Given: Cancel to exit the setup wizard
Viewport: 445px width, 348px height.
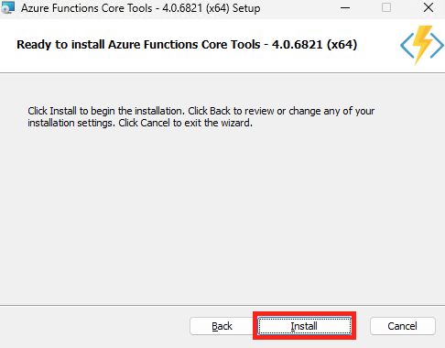Looking at the screenshot, I should tap(403, 326).
